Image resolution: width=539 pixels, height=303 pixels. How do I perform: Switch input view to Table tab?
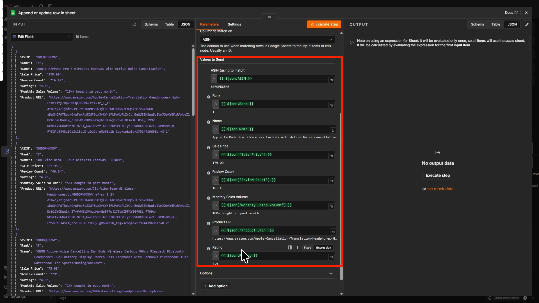point(169,24)
